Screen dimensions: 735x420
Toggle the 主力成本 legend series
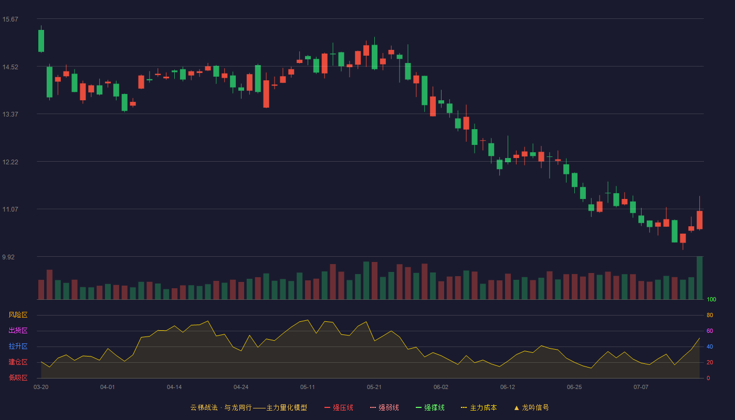tap(479, 407)
